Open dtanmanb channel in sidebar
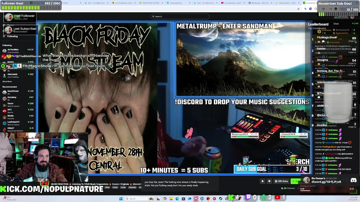 pyautogui.click(x=18, y=75)
